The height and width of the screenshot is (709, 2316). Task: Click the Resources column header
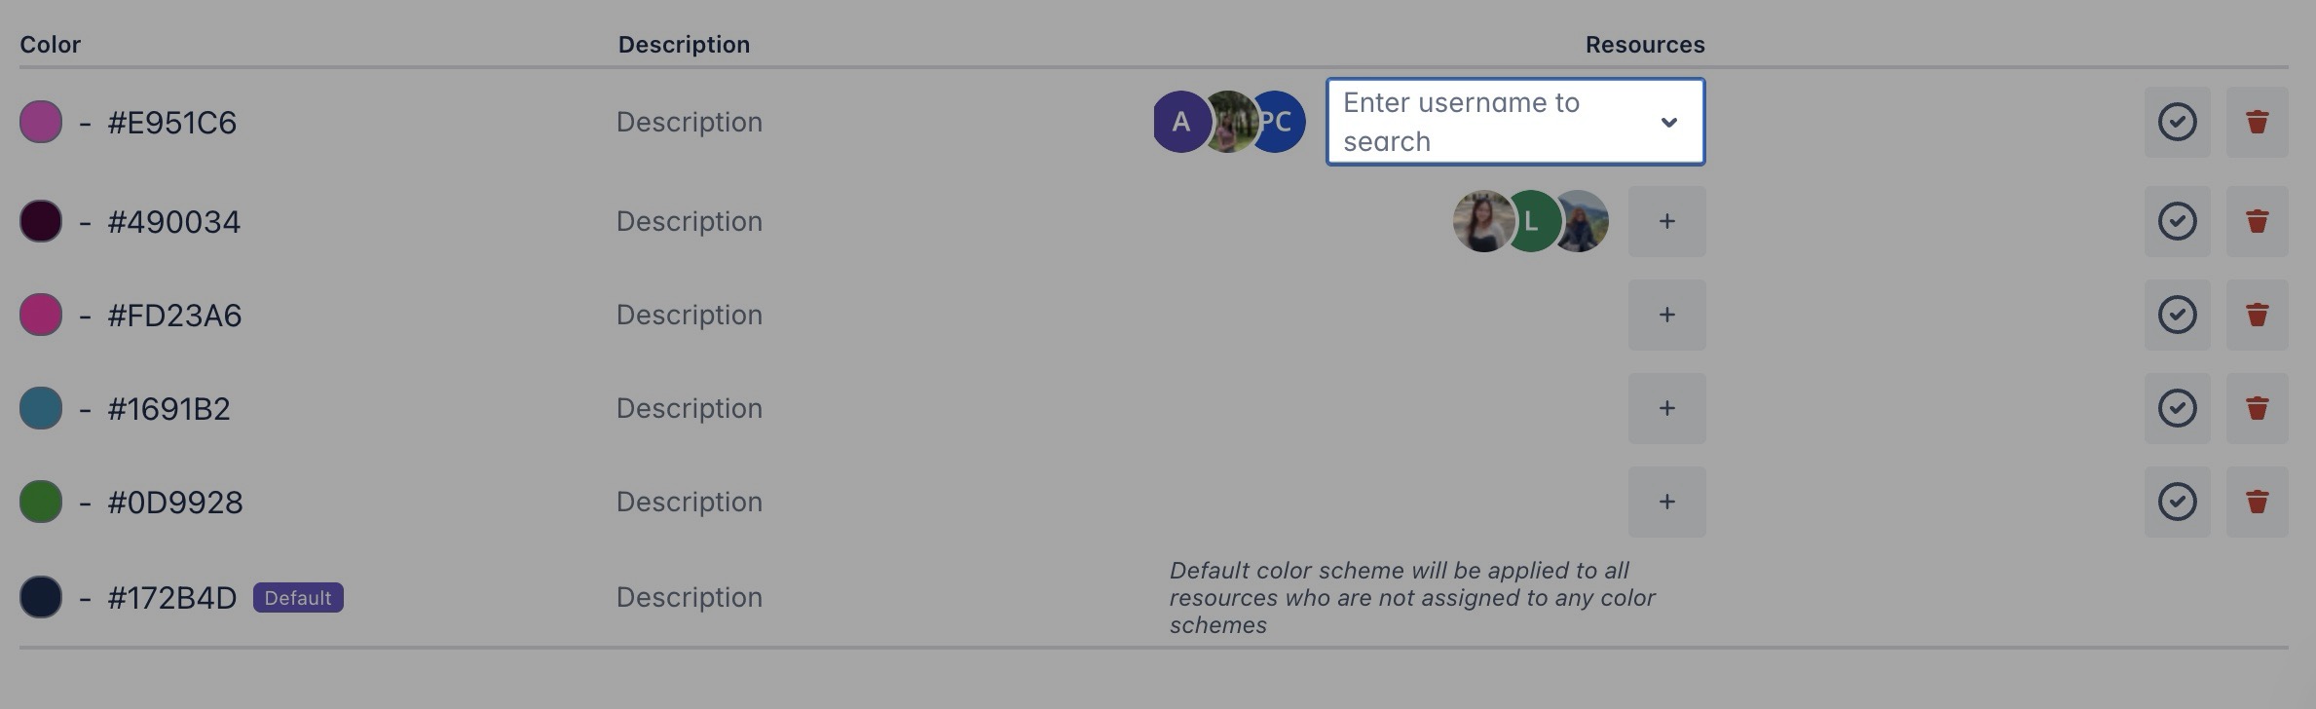[1645, 44]
